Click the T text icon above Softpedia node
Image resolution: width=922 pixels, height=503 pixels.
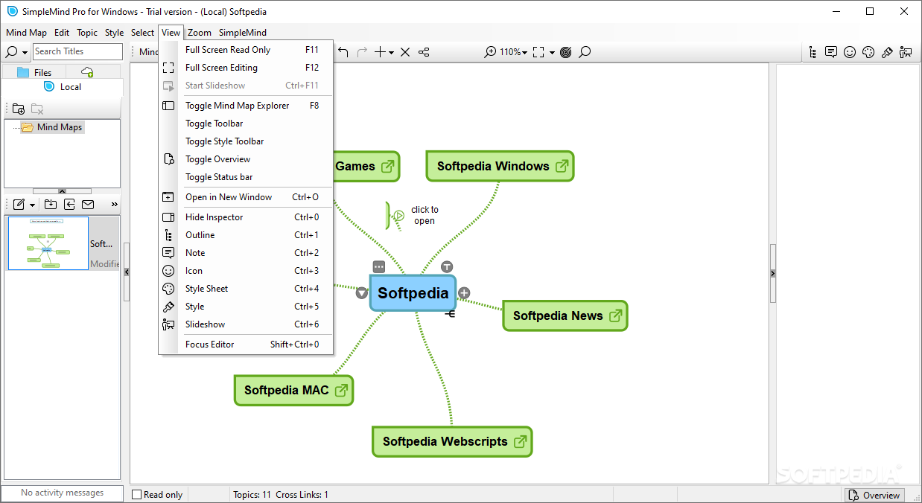coord(447,266)
